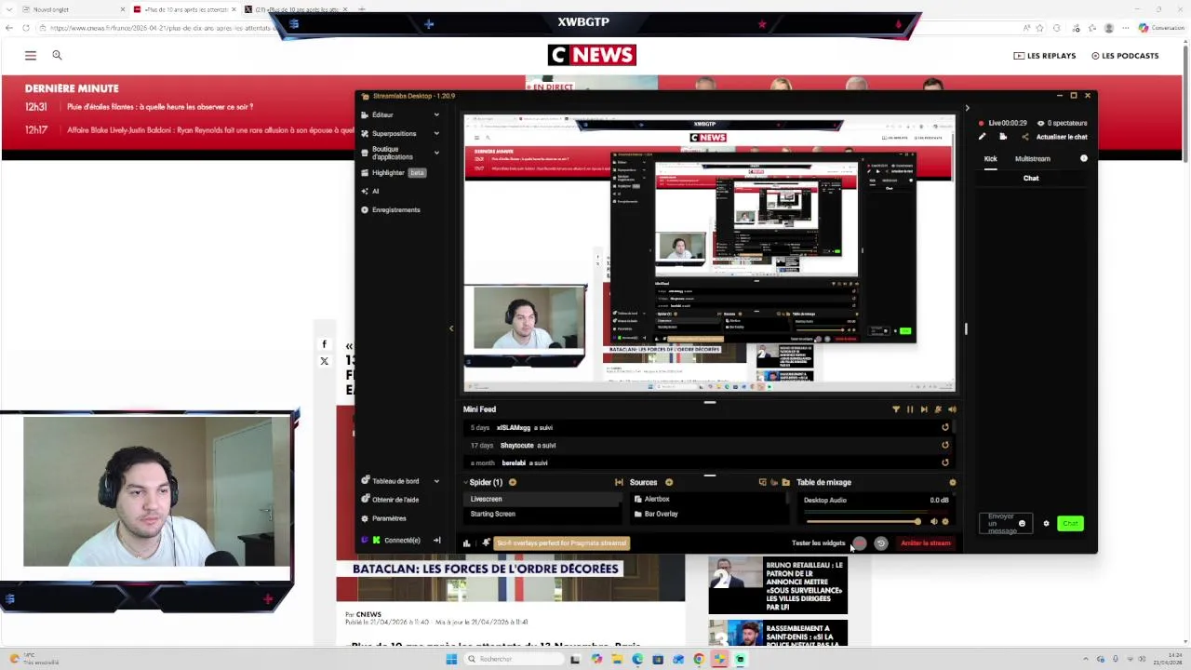This screenshot has width=1191, height=670.
Task: Open the Bruno Retailleau article thumbnail
Action: pyautogui.click(x=733, y=584)
